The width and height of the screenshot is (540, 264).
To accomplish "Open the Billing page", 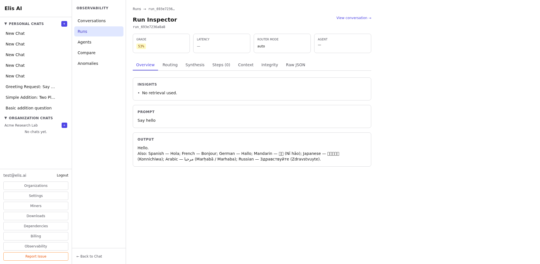I will (x=36, y=236).
